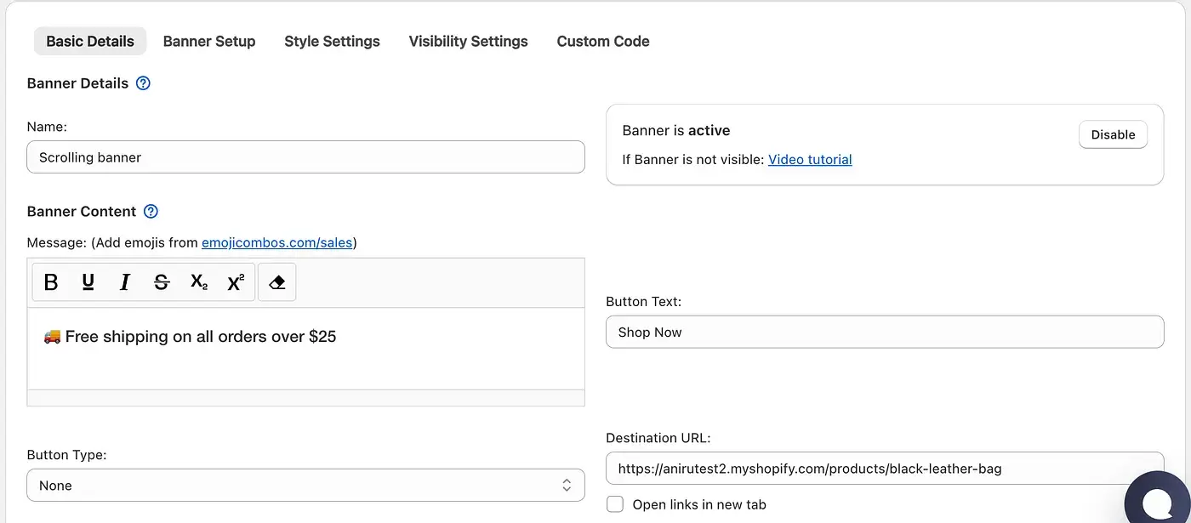Click the "Button Type:" label
This screenshot has height=523, width=1191.
point(66,455)
